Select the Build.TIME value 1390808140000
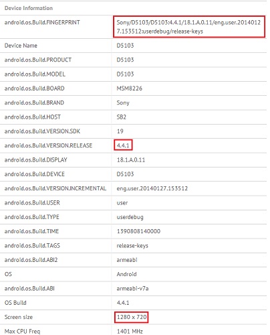 [138, 231]
